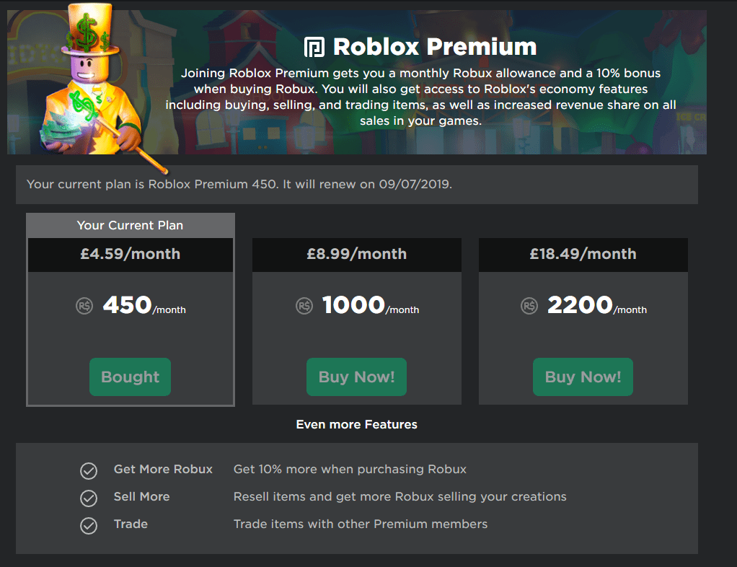
Task: Click the checkmark next to Get More Robux
Action: tap(88, 470)
